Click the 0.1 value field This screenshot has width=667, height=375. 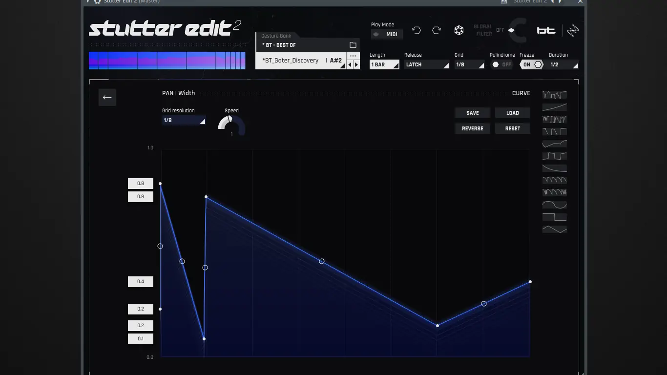click(x=141, y=339)
